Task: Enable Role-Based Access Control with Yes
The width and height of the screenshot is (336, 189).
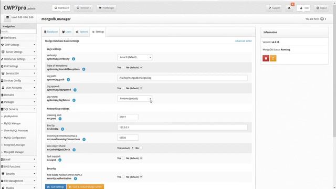Action: pyautogui.click(x=123, y=177)
